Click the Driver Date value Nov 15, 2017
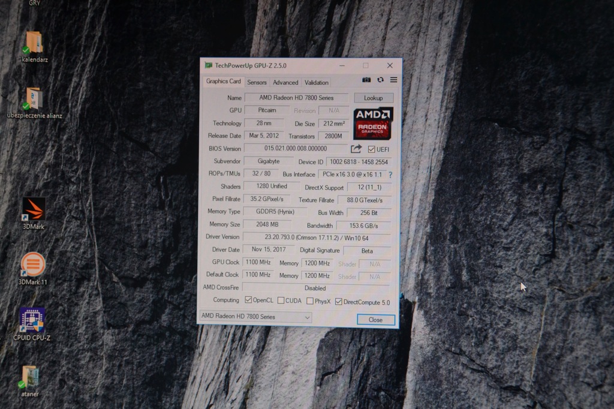The height and width of the screenshot is (409, 614). point(269,249)
